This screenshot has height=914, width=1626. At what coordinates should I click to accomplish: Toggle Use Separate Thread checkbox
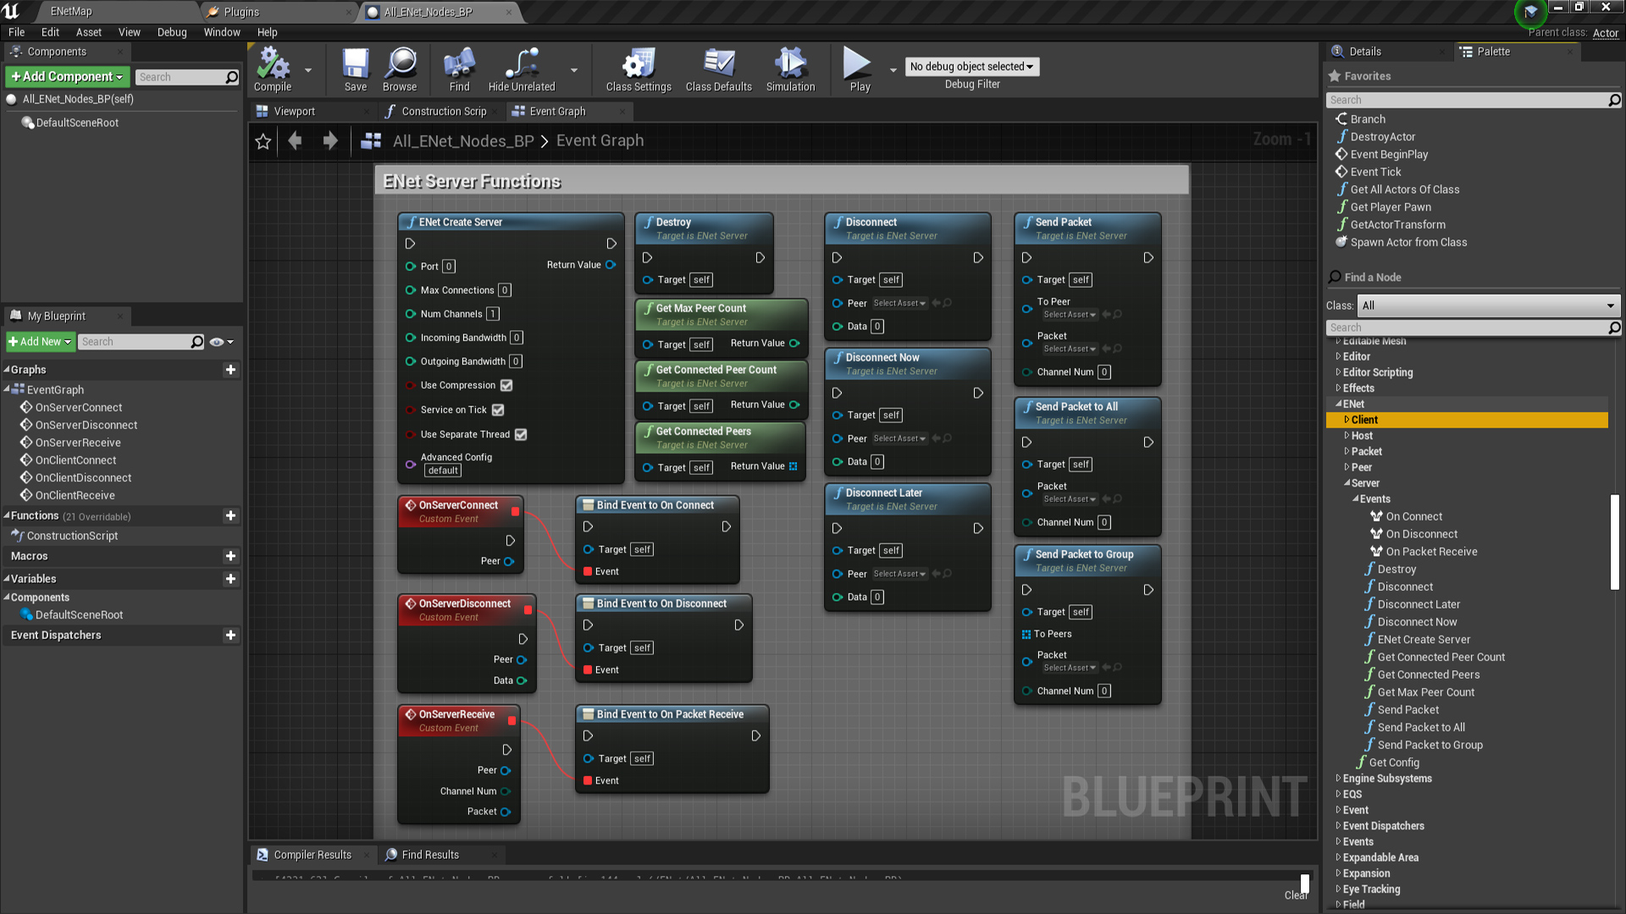pyautogui.click(x=521, y=434)
